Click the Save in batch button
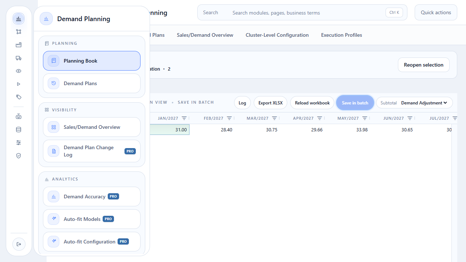Viewport: 466px width, 262px height. (x=355, y=103)
